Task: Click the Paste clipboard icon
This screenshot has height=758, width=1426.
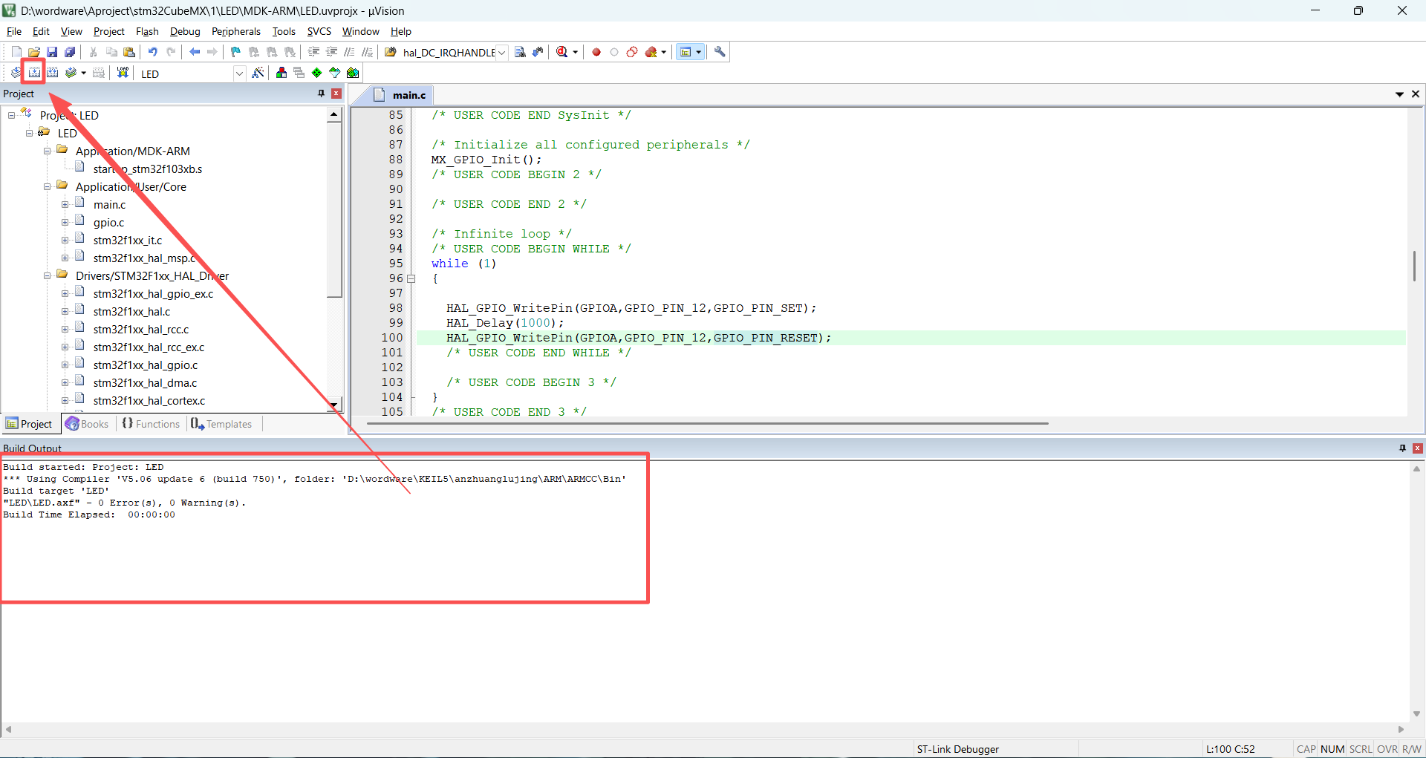Action: [x=129, y=52]
